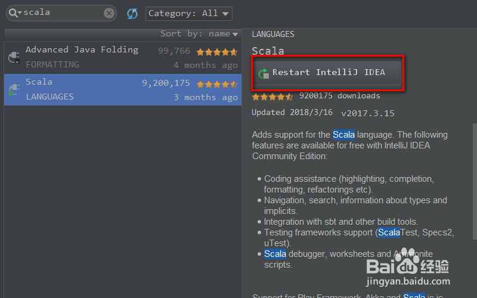Click the description pane scrollbar
477x298 pixels.
[x=474, y=179]
